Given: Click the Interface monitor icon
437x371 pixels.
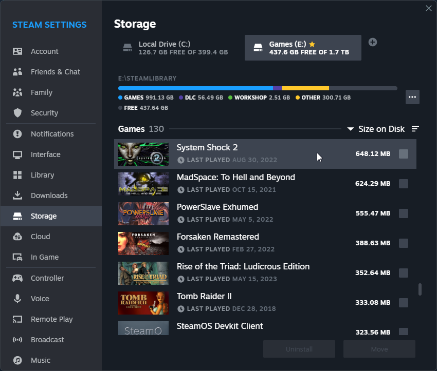Looking at the screenshot, I should click(17, 154).
